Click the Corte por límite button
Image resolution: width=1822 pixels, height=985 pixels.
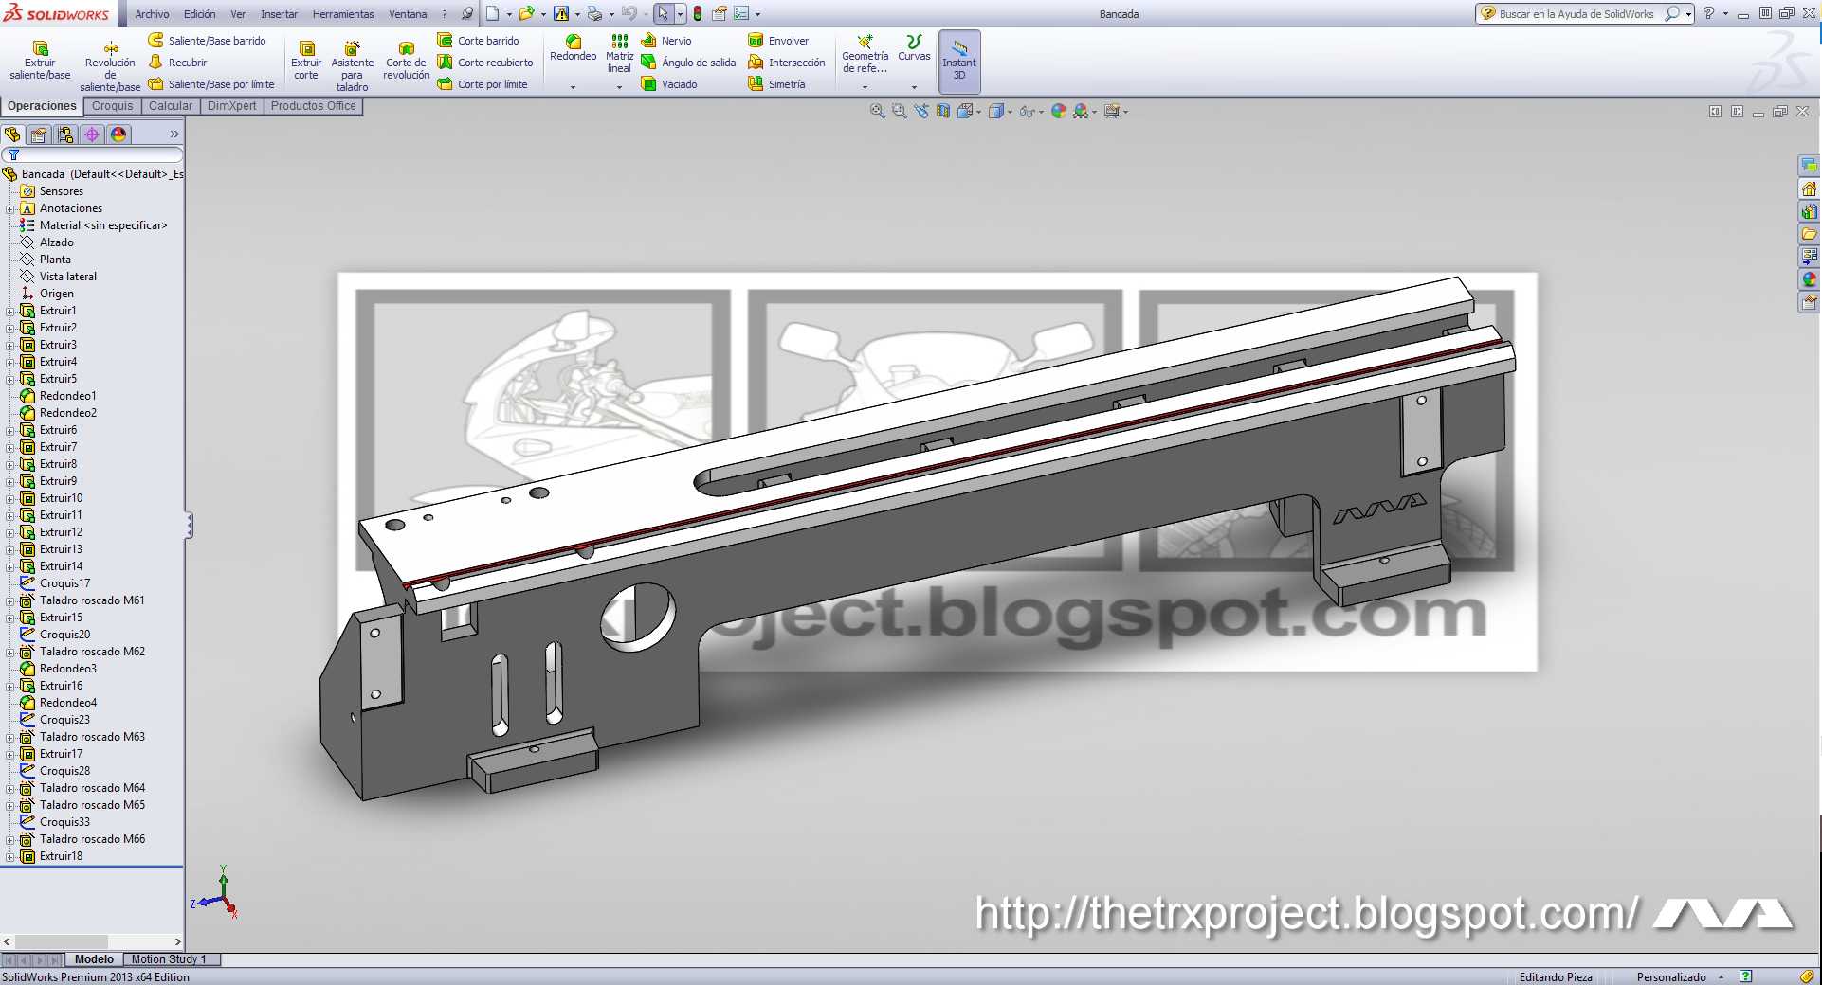(x=483, y=84)
